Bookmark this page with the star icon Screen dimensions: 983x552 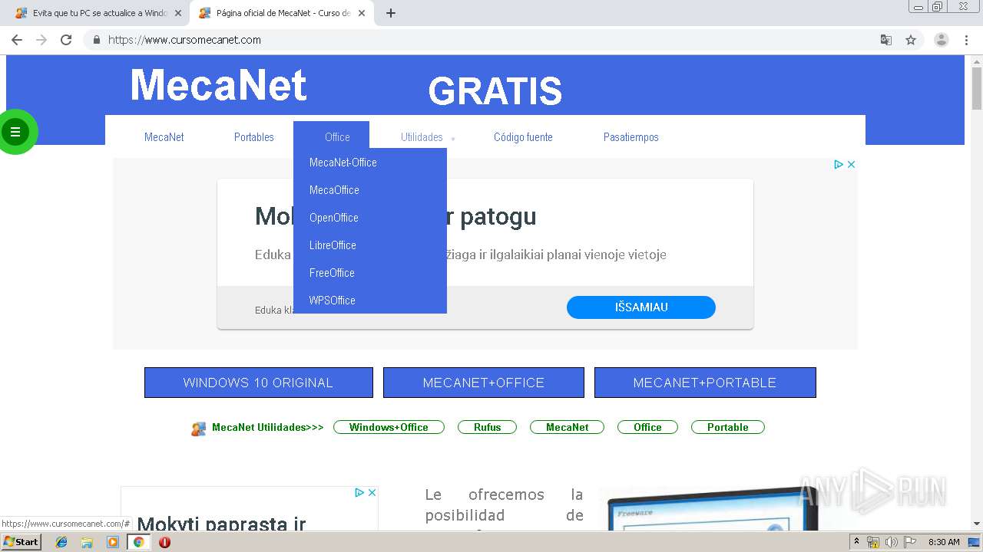click(x=911, y=40)
